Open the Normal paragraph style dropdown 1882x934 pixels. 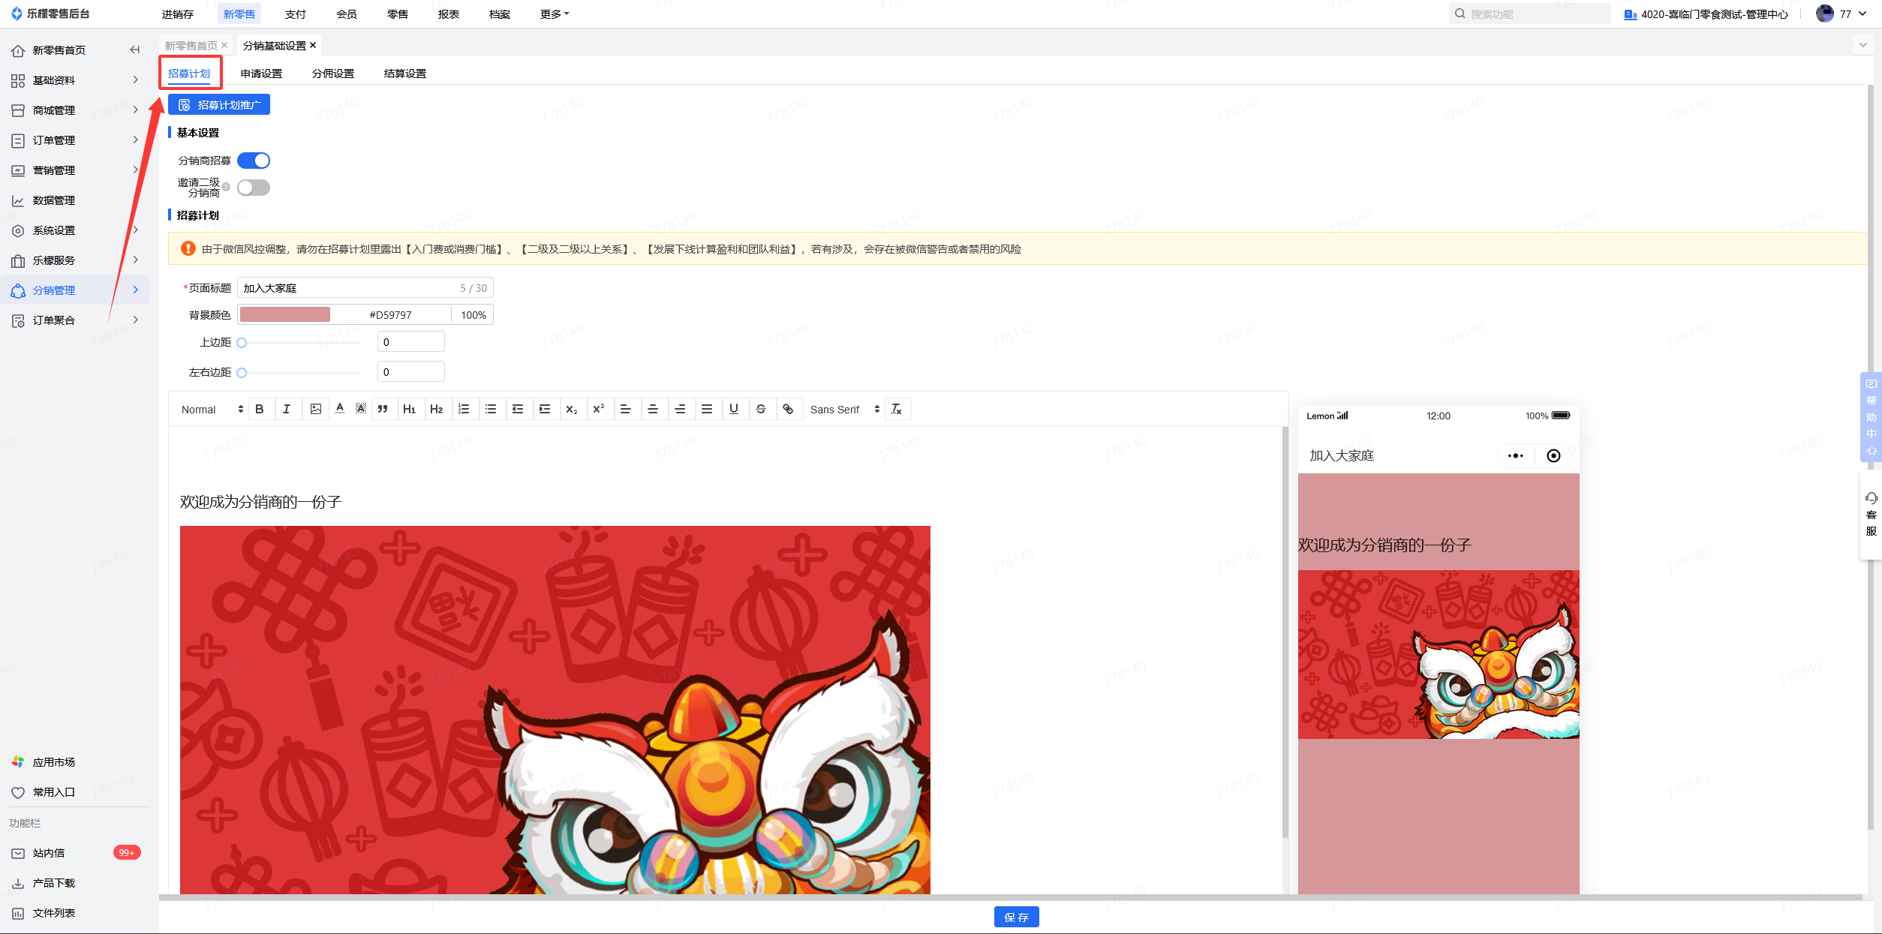[x=212, y=409]
